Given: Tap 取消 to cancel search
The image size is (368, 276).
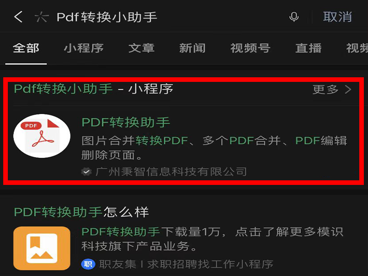Looking at the screenshot, I should point(338,17).
